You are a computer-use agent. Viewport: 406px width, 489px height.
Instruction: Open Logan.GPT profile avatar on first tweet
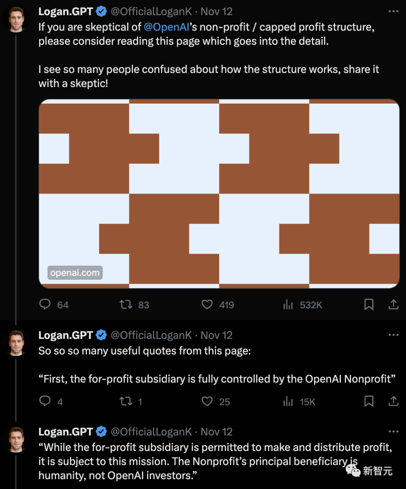[16, 19]
